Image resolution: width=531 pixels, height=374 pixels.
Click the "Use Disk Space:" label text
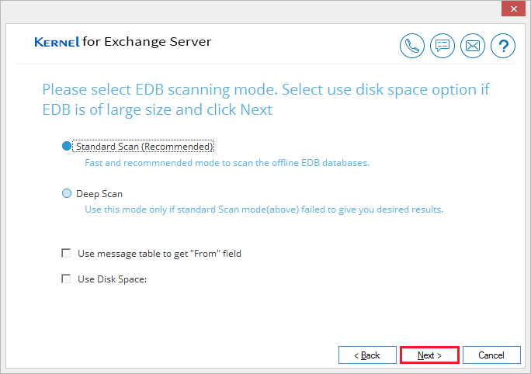pyautogui.click(x=112, y=279)
